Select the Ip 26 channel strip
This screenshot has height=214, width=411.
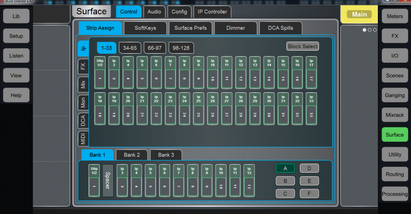point(213,109)
